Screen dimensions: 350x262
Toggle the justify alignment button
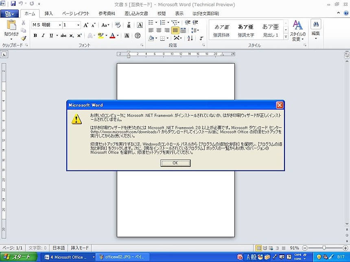(175, 31)
